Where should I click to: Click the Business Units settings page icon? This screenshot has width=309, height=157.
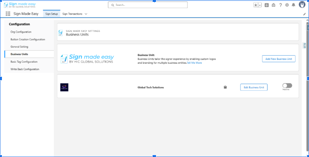point(60,33)
